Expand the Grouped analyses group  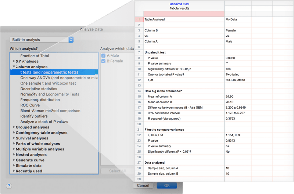[14, 127]
